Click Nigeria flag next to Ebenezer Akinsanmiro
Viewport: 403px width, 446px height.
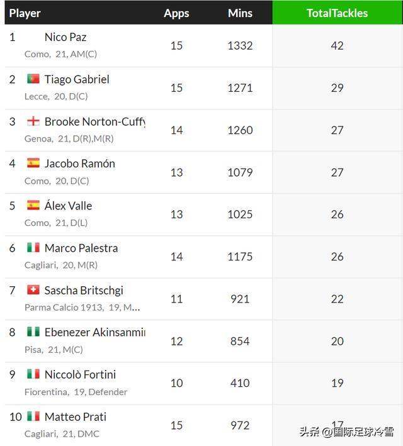click(x=33, y=332)
